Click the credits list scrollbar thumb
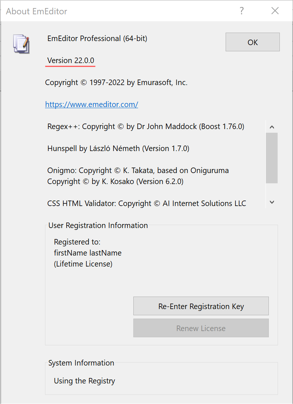Image resolution: width=293 pixels, height=404 pixels. 272,158
